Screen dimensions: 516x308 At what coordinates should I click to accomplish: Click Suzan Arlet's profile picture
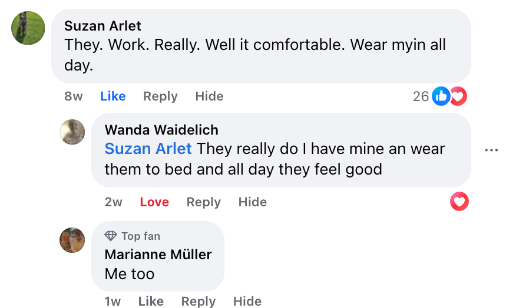point(28,28)
